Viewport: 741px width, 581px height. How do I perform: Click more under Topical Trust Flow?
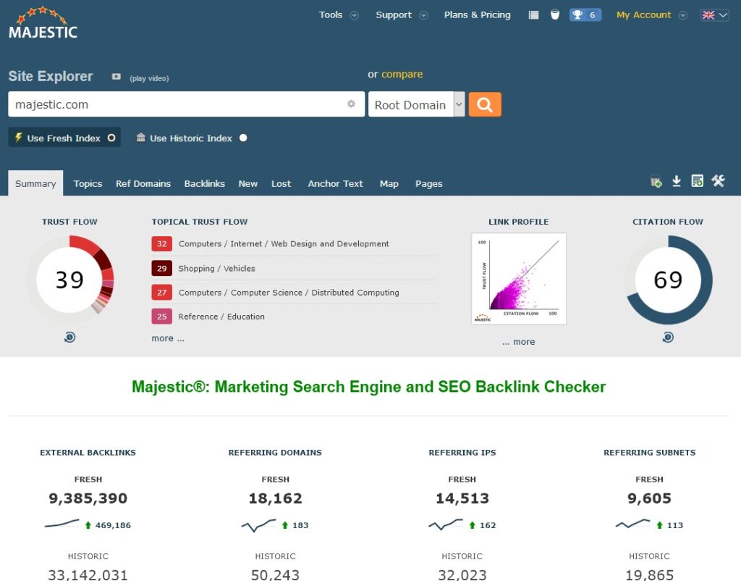[x=168, y=338]
